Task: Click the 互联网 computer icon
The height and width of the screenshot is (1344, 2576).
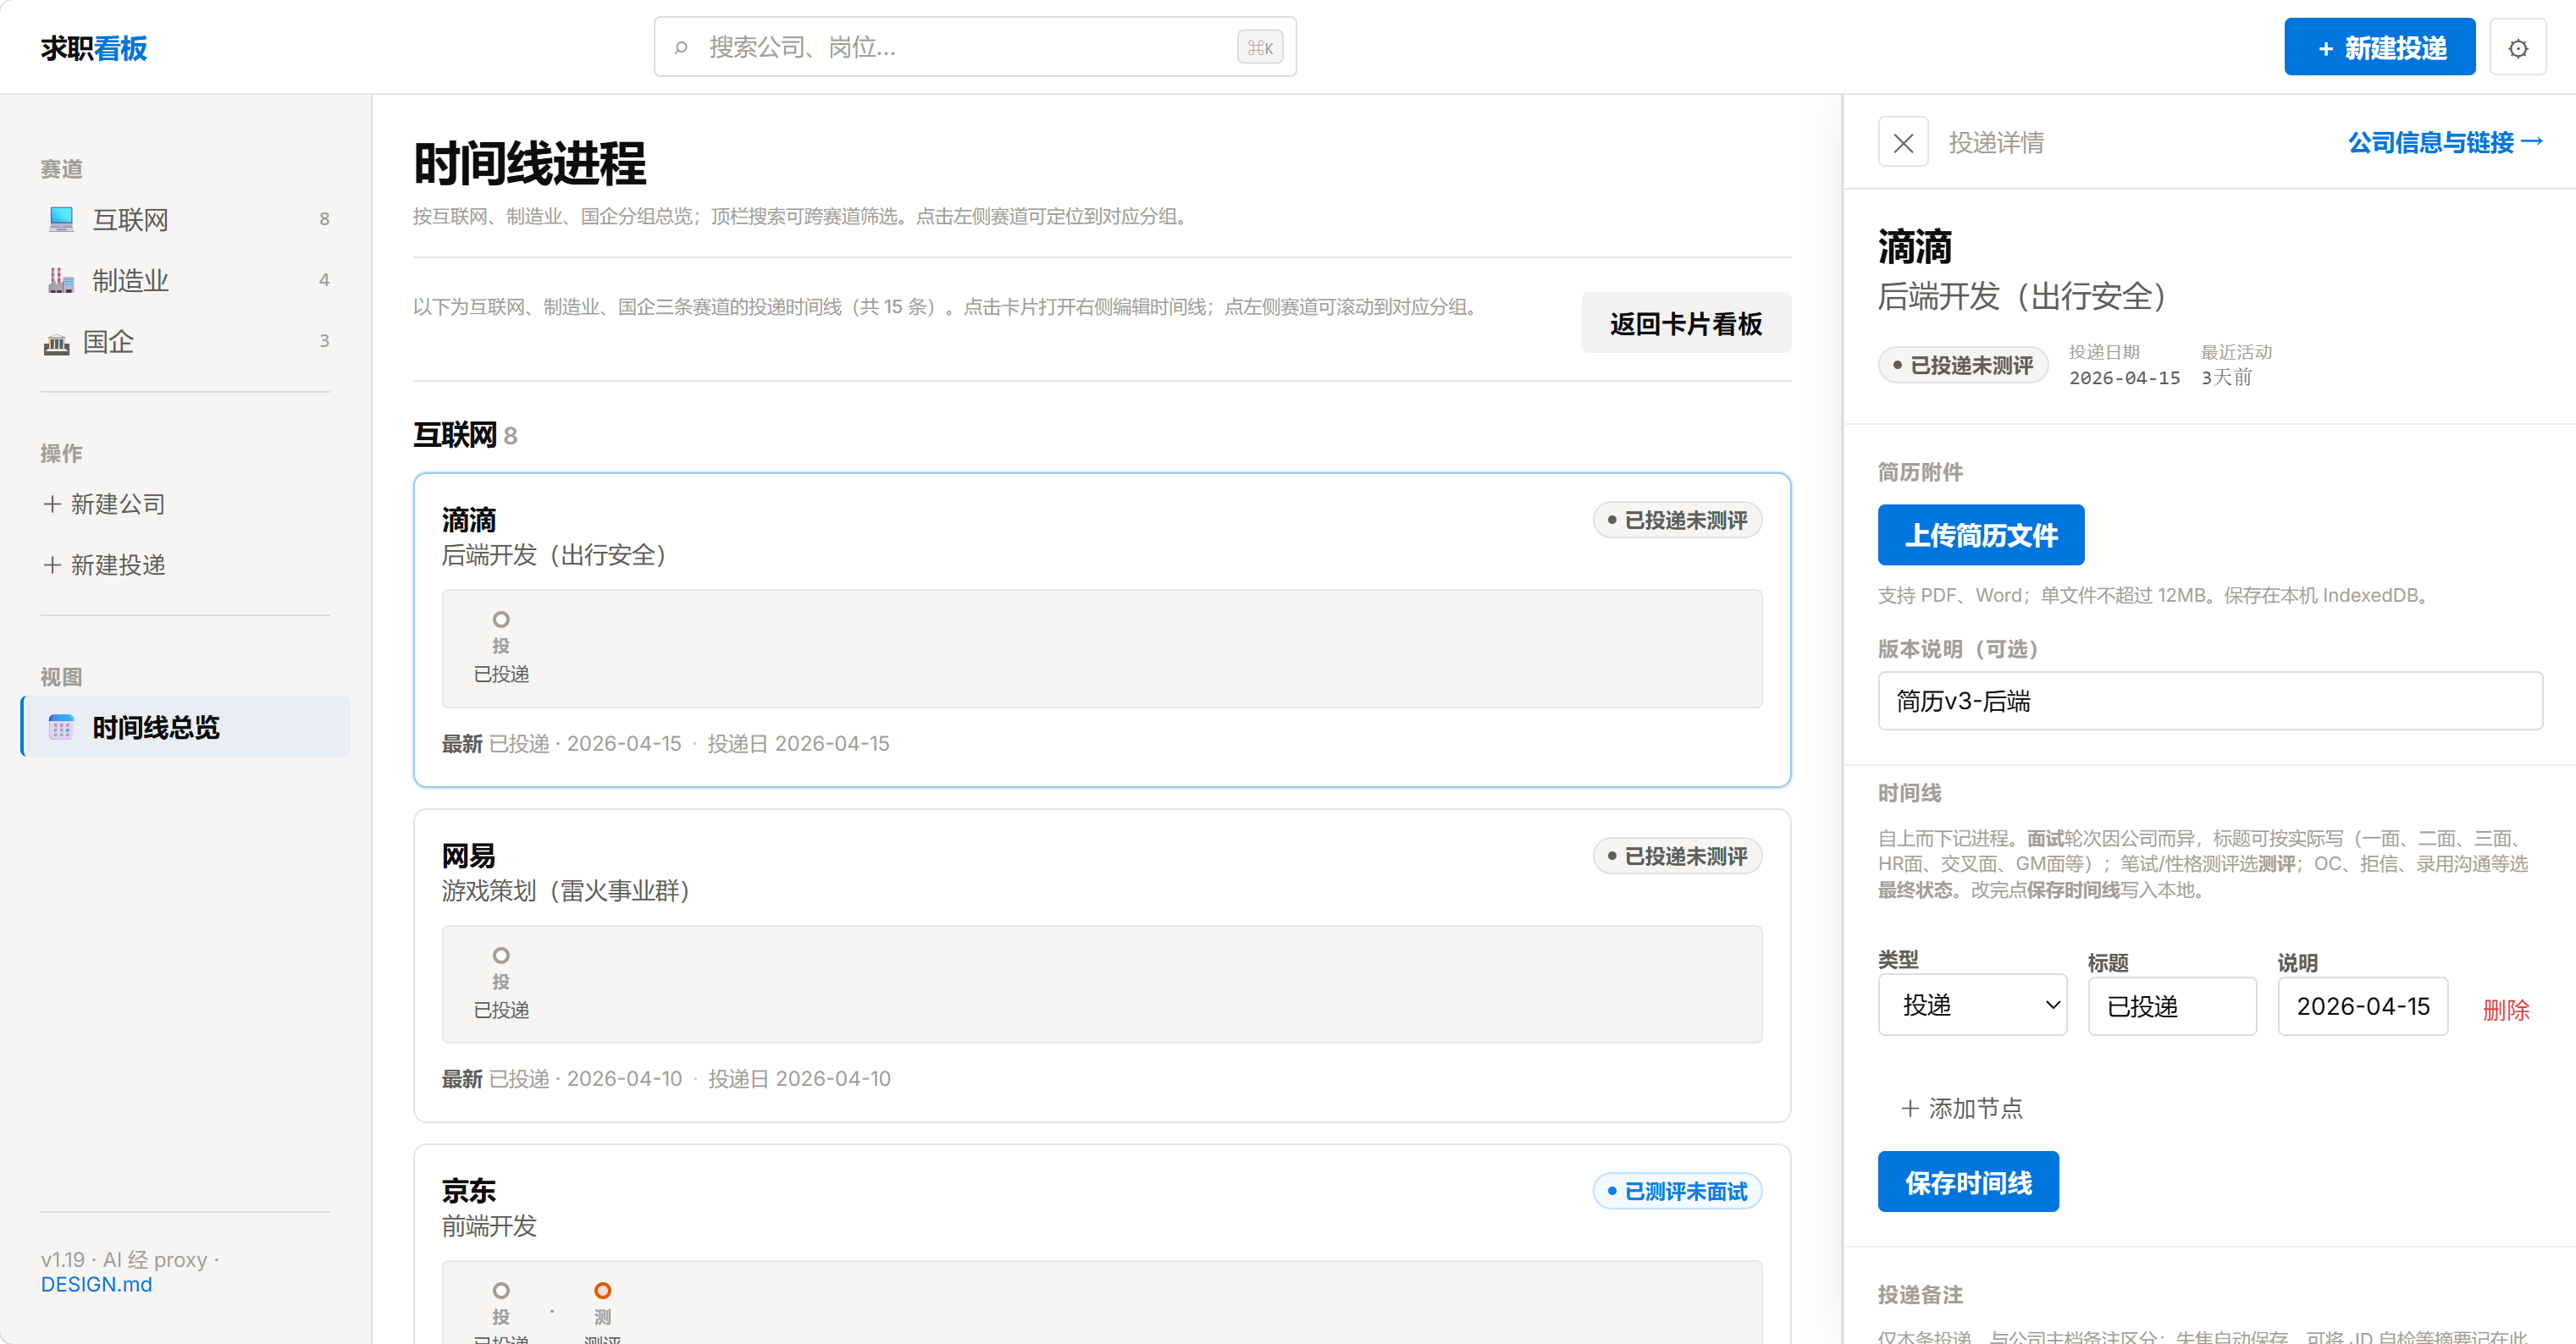Action: [61, 219]
